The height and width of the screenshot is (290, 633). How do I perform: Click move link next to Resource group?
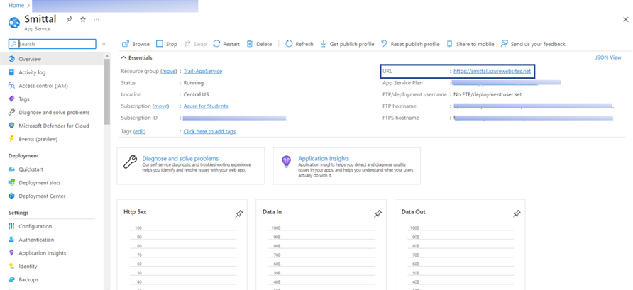[x=169, y=71]
